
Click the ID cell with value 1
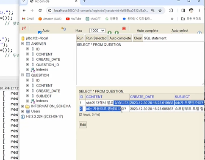(x=82, y=103)
